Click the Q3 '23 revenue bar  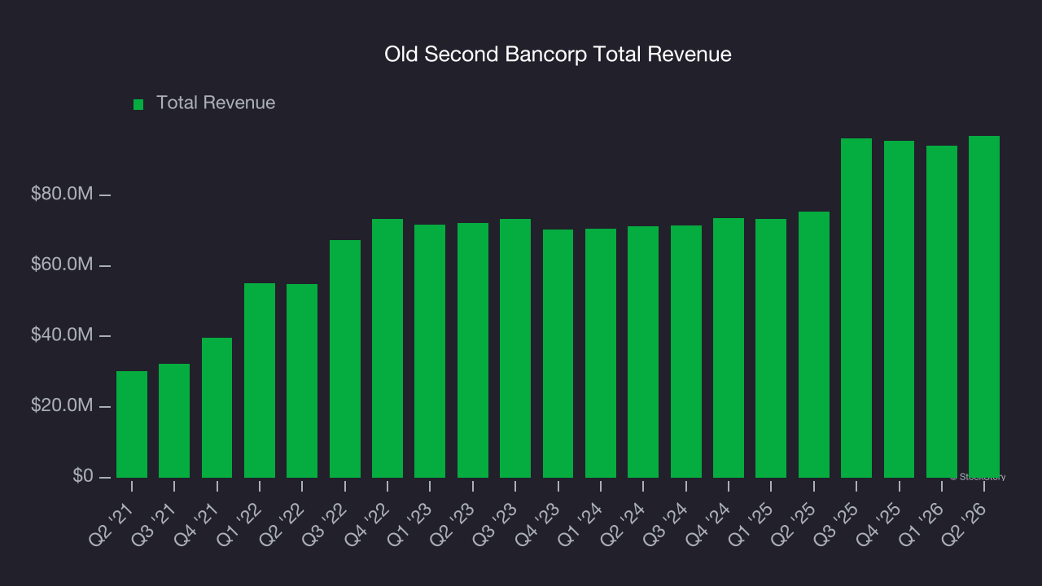coord(515,348)
